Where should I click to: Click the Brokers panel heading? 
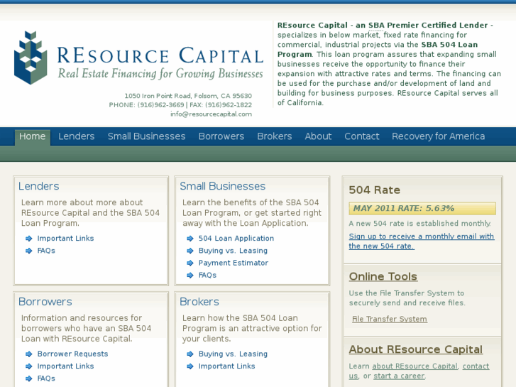pyautogui.click(x=199, y=302)
